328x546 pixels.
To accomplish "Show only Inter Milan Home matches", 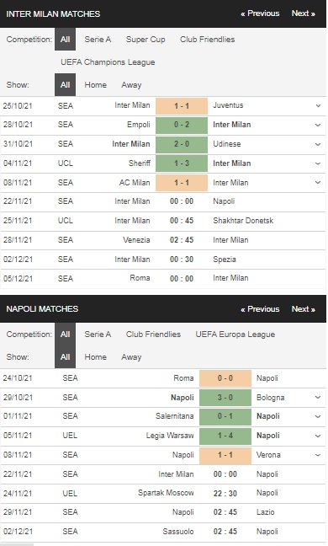I will (96, 85).
